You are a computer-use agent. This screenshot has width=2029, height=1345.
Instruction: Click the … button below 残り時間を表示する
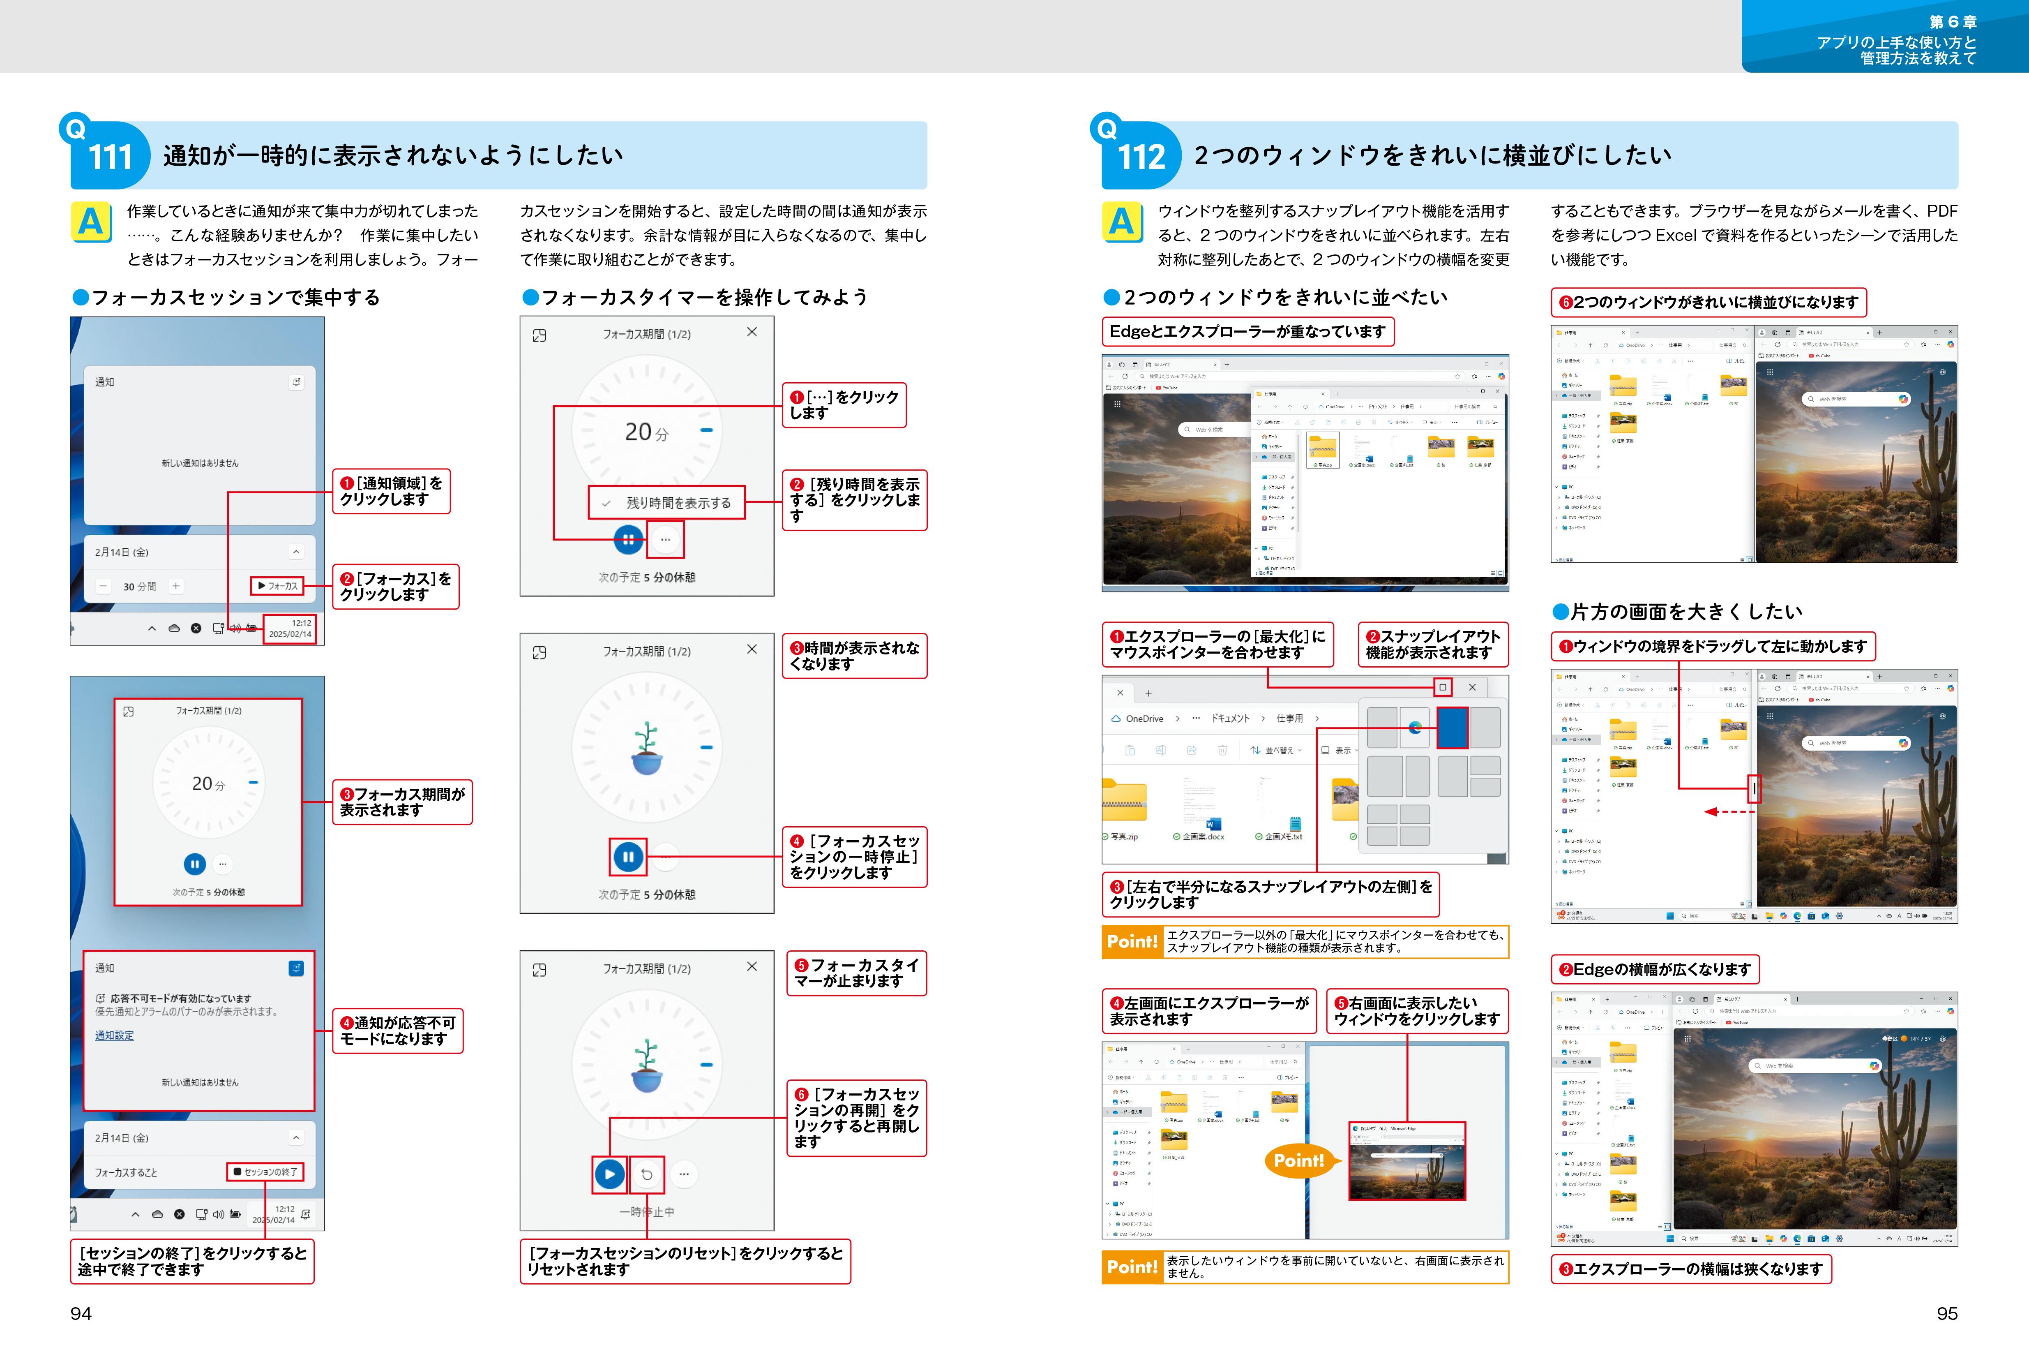coord(665,540)
